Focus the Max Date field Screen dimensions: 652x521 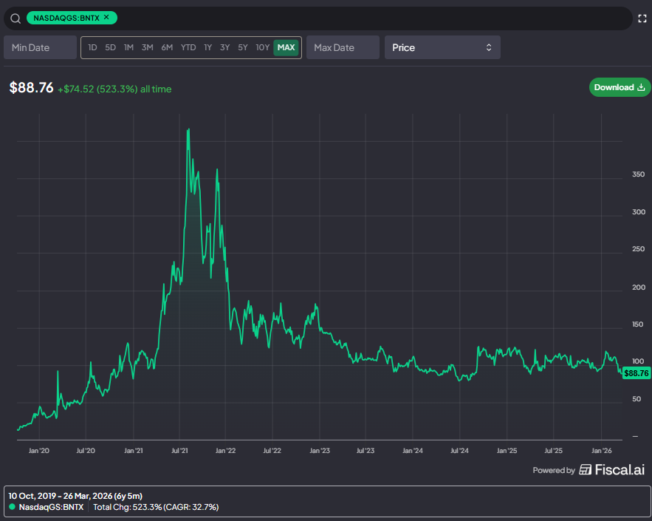pyautogui.click(x=343, y=47)
